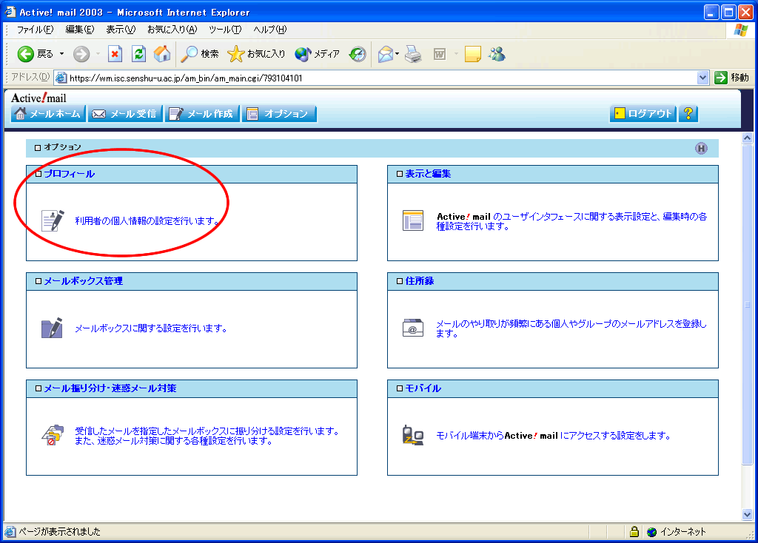Go to メールホーム tab
This screenshot has width=758, height=543.
(x=48, y=114)
